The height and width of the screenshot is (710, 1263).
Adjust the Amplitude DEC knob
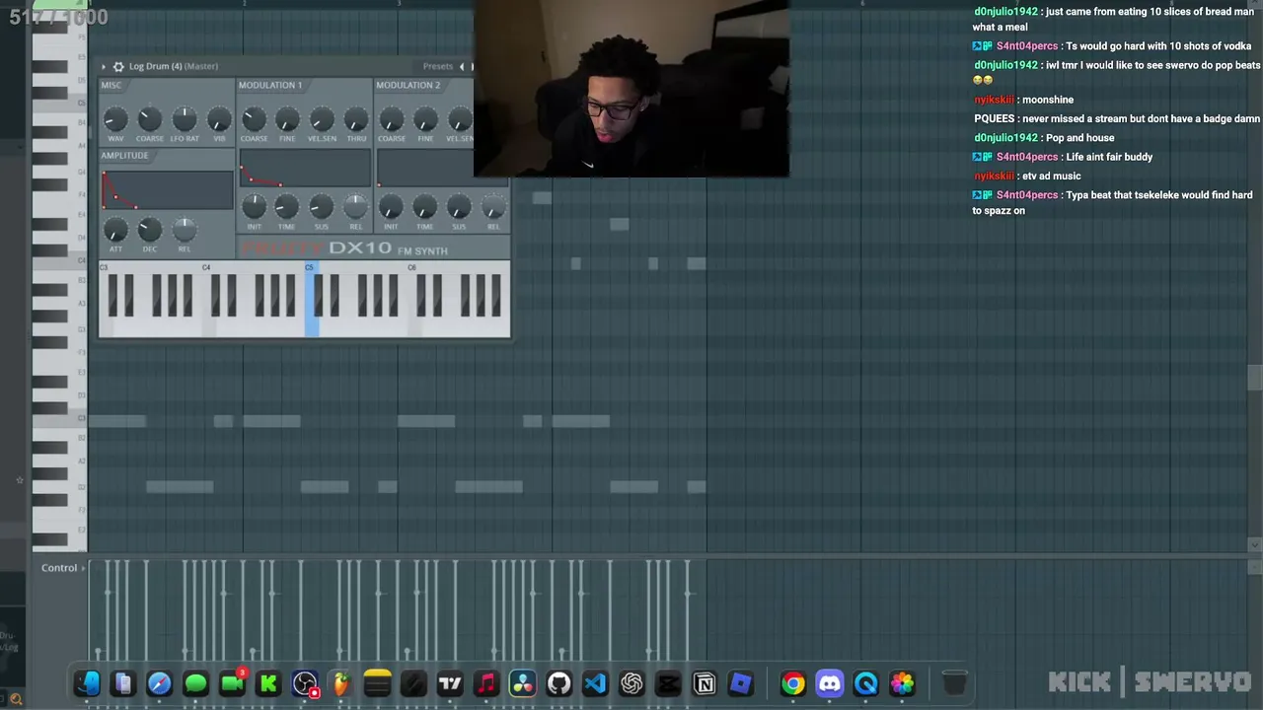click(x=150, y=230)
